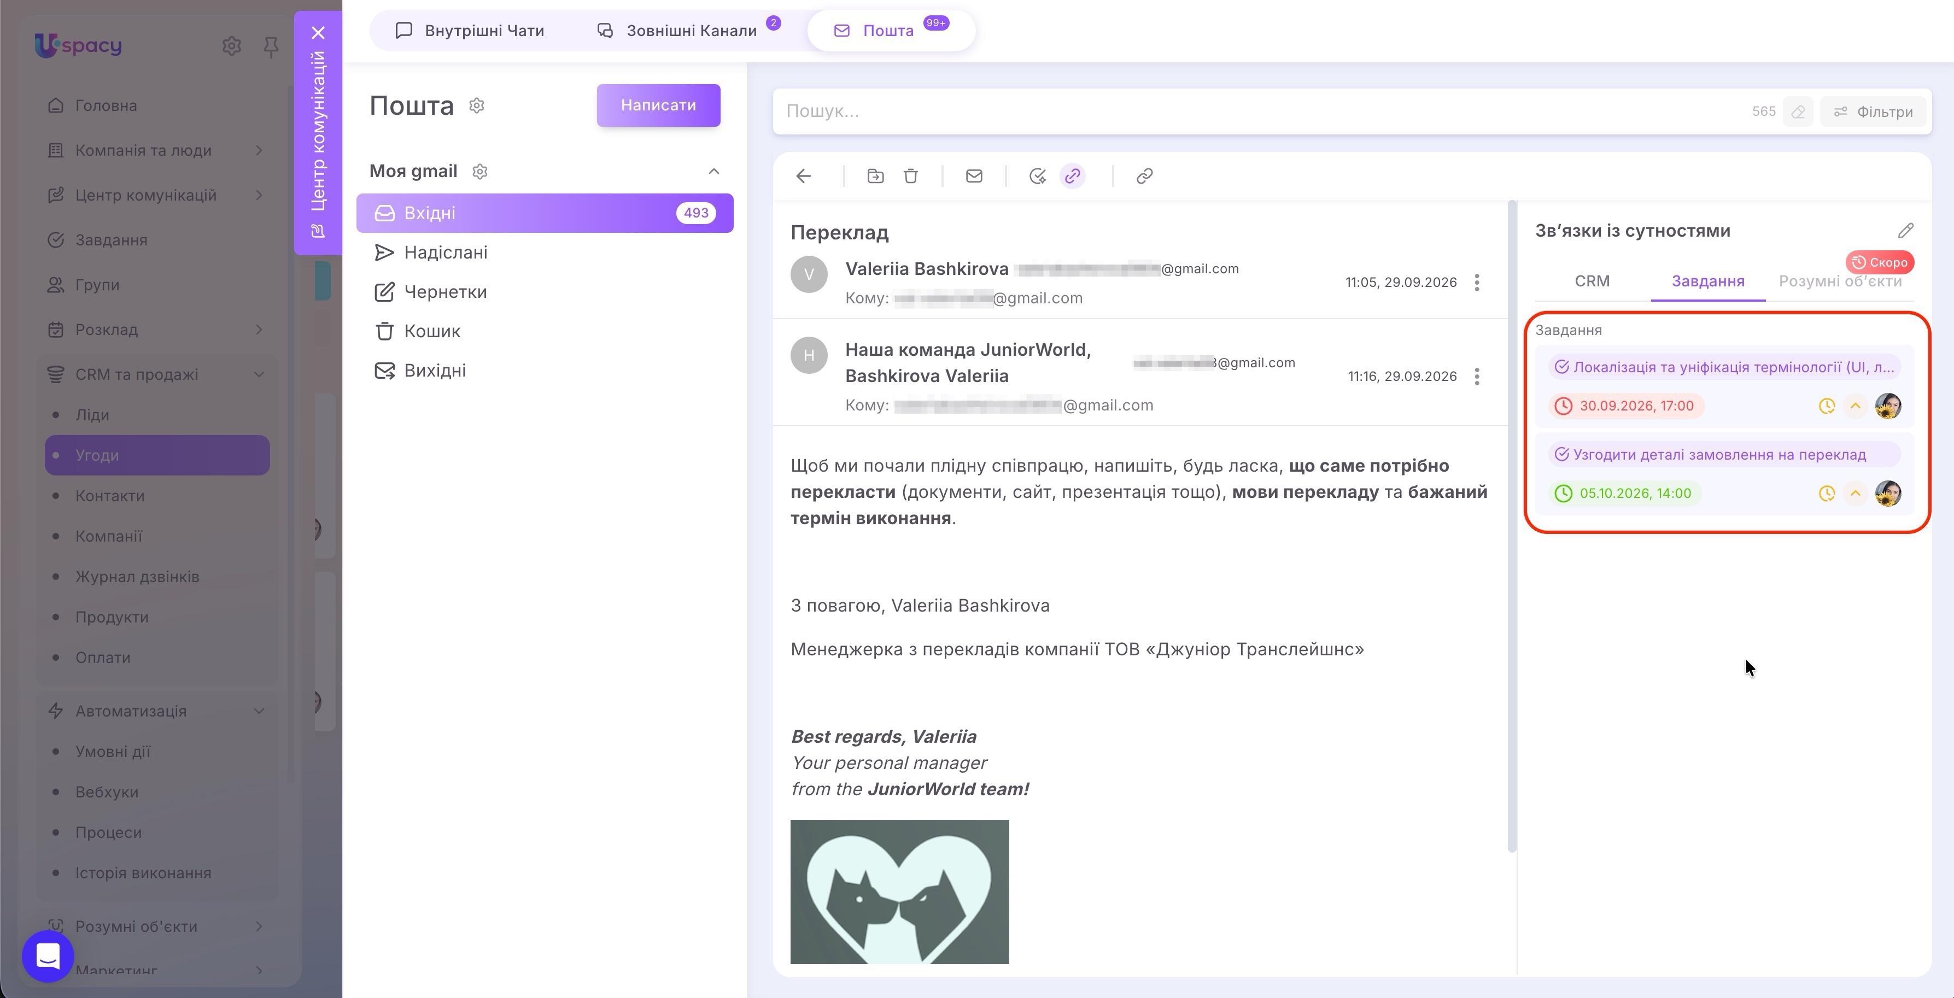1954x998 pixels.
Task: Open Кошик mail folder
Action: click(545, 331)
